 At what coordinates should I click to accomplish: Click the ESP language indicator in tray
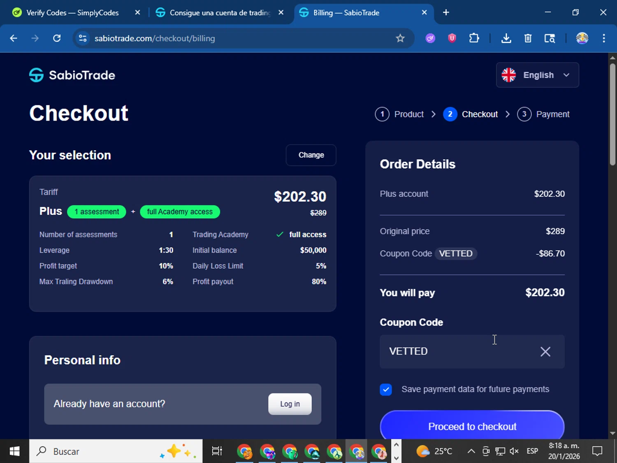[x=532, y=451]
